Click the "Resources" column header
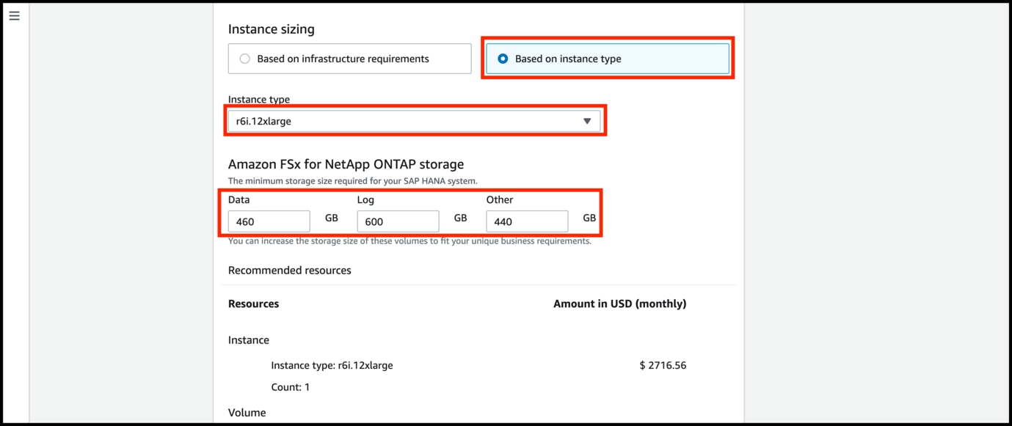This screenshot has width=1012, height=426. 253,303
